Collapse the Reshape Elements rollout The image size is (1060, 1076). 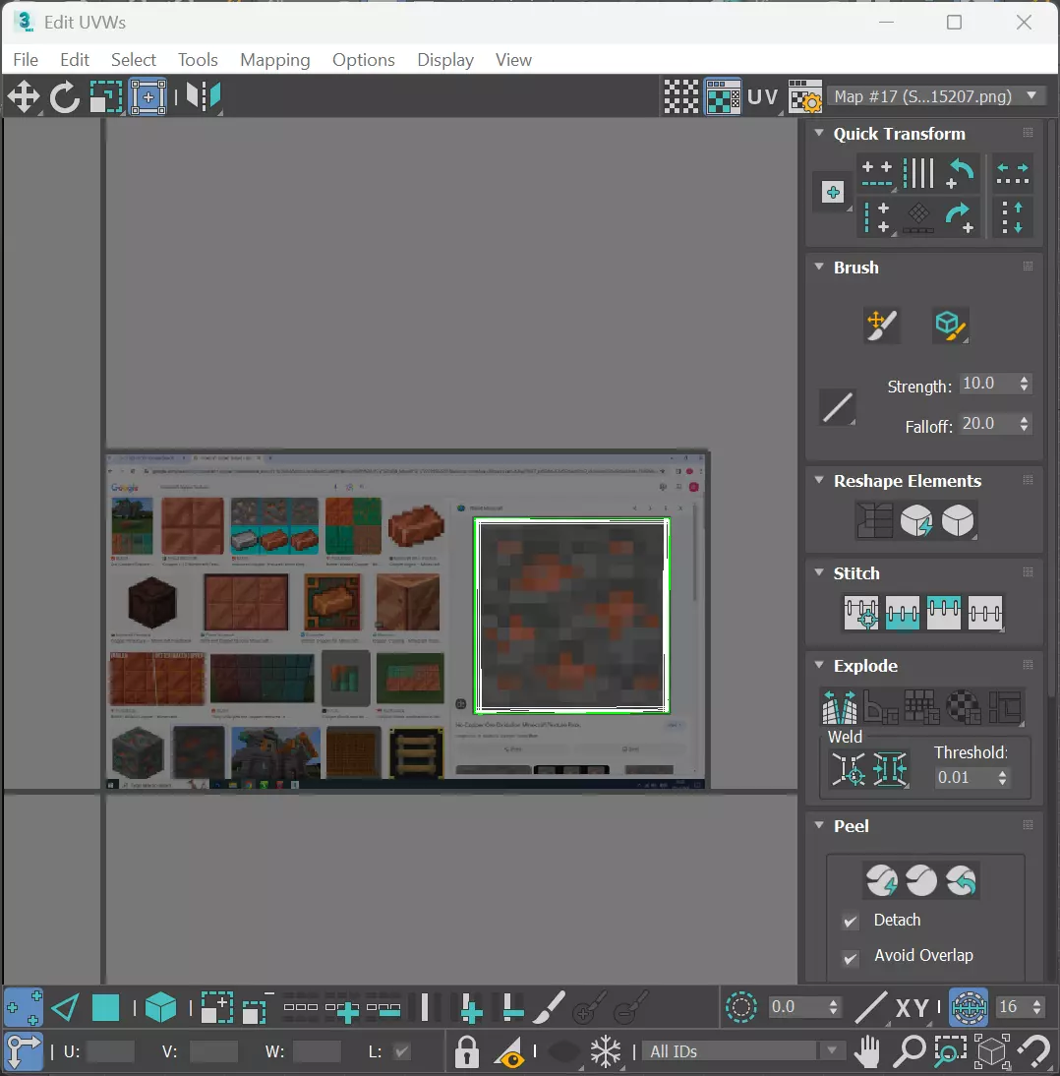click(819, 480)
